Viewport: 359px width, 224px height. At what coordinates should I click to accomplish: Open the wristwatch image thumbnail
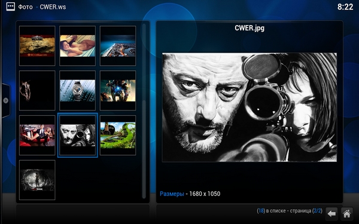(77, 91)
